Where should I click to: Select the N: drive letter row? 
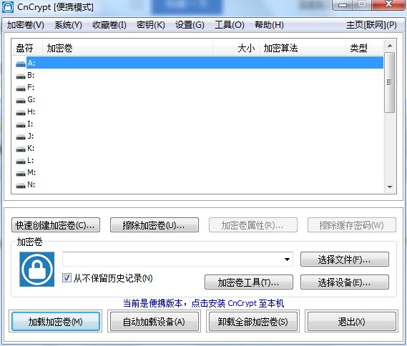pyautogui.click(x=198, y=185)
